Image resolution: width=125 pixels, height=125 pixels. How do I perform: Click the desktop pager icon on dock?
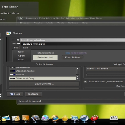tap(114, 118)
